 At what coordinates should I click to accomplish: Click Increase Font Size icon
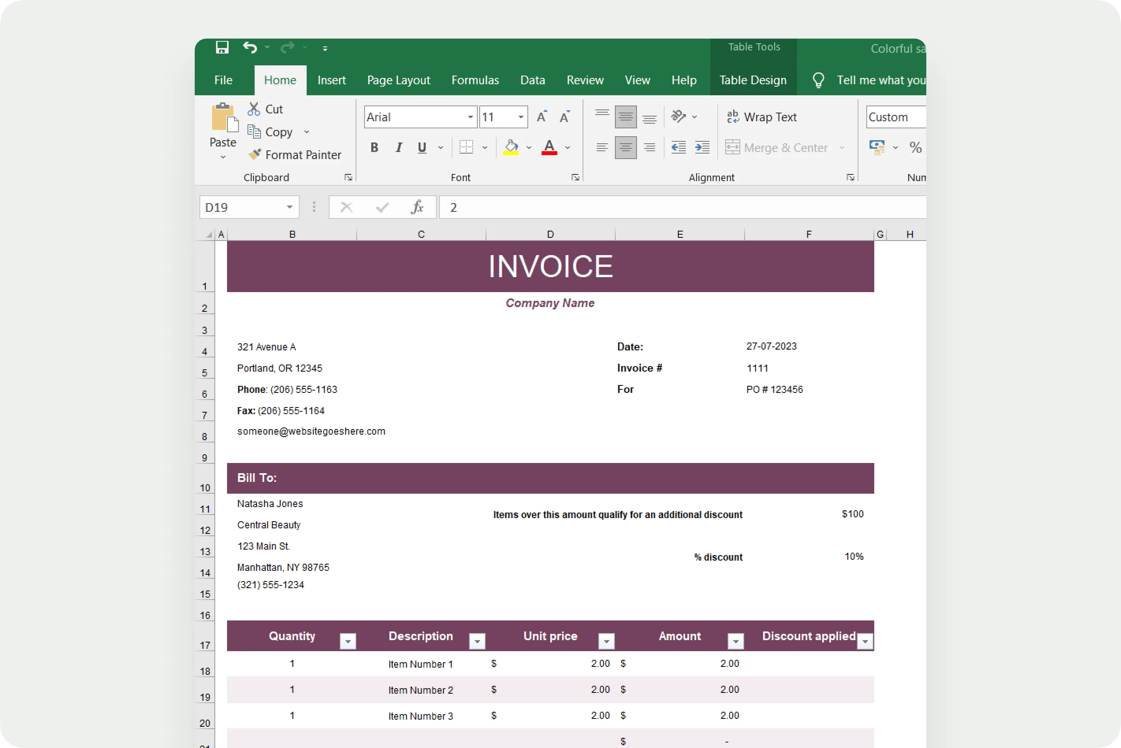tap(541, 117)
